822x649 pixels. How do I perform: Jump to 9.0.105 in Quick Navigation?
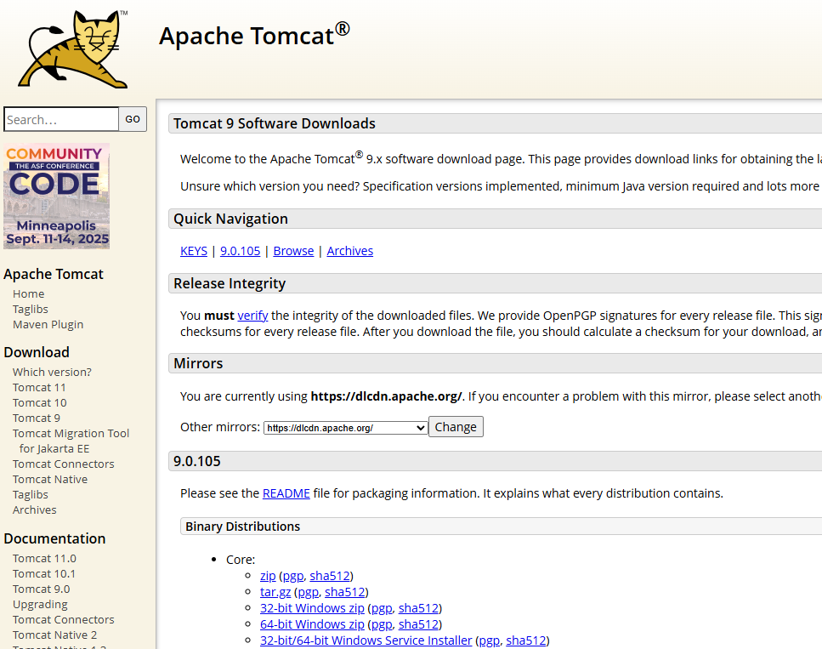click(x=240, y=251)
